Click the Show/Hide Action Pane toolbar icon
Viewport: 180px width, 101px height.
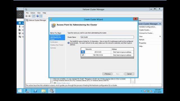click(41, 16)
